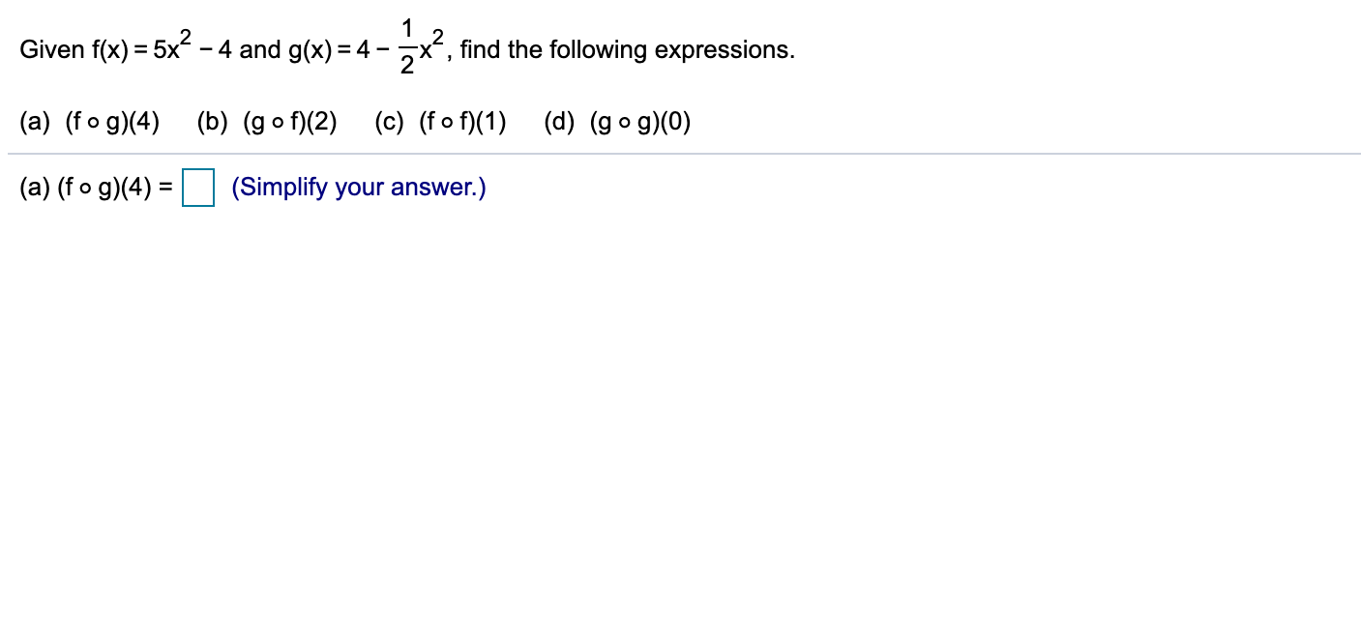Click the fraction 1/2 in g(x)

(407, 44)
